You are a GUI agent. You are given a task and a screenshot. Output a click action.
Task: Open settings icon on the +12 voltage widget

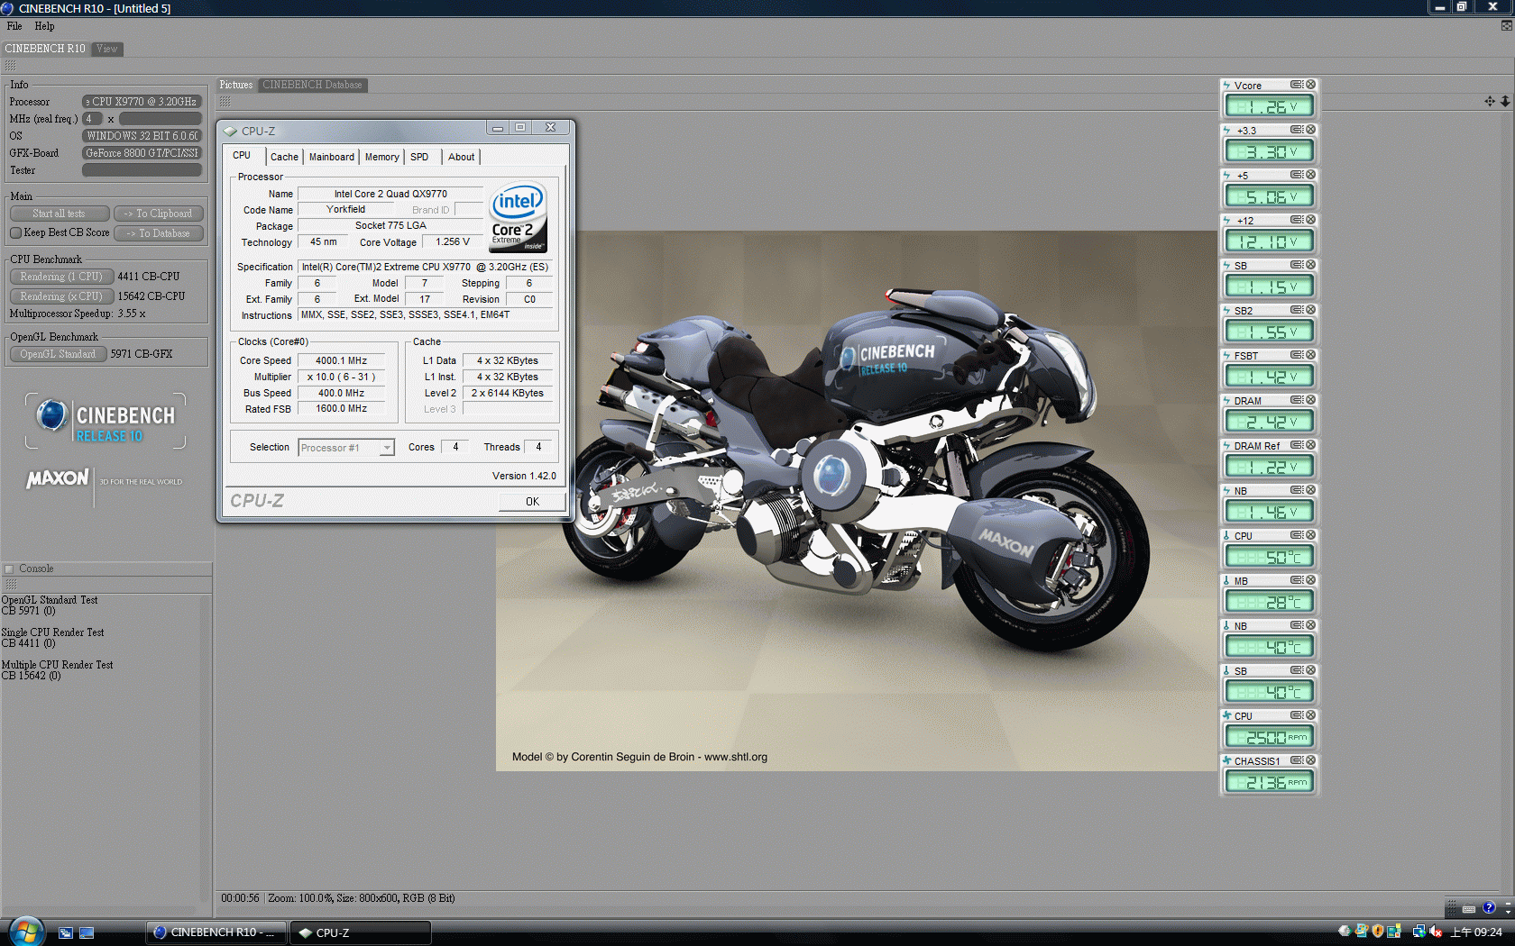coord(1296,220)
